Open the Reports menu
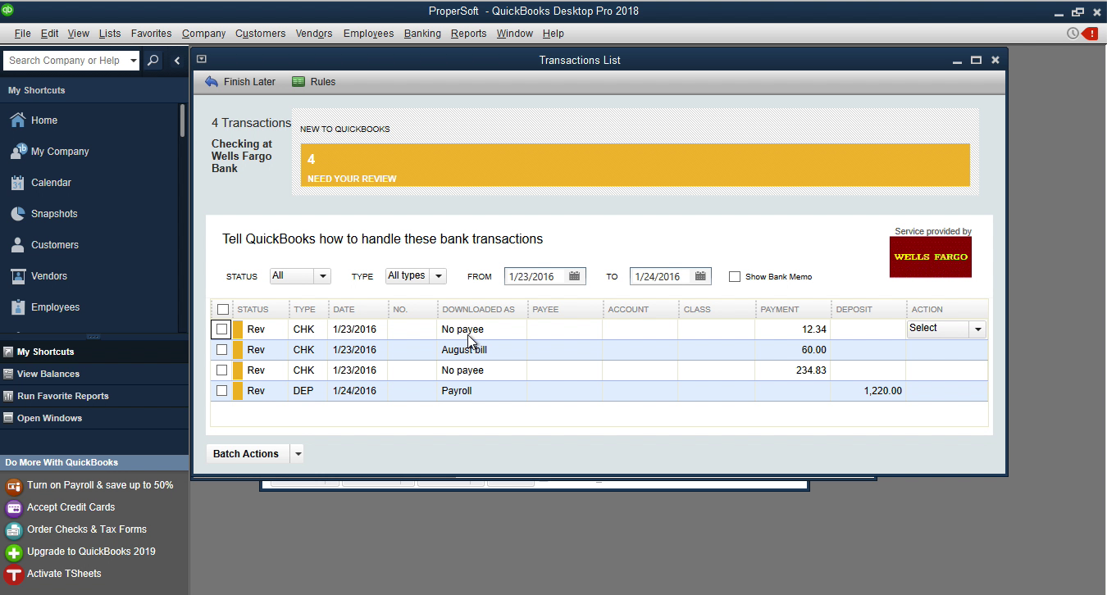This screenshot has height=595, width=1107. coord(468,34)
